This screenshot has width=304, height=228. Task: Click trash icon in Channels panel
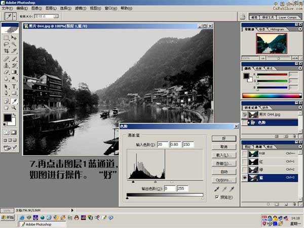click(x=294, y=204)
